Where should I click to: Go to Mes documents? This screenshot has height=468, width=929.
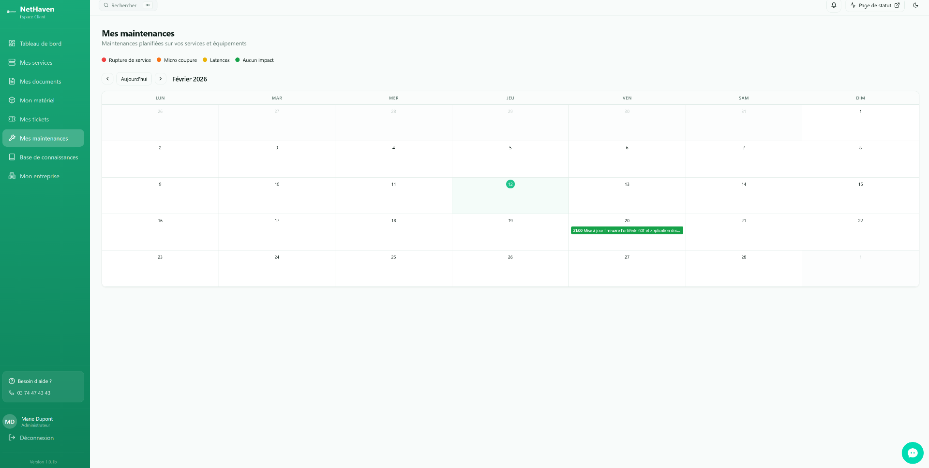coord(43,81)
